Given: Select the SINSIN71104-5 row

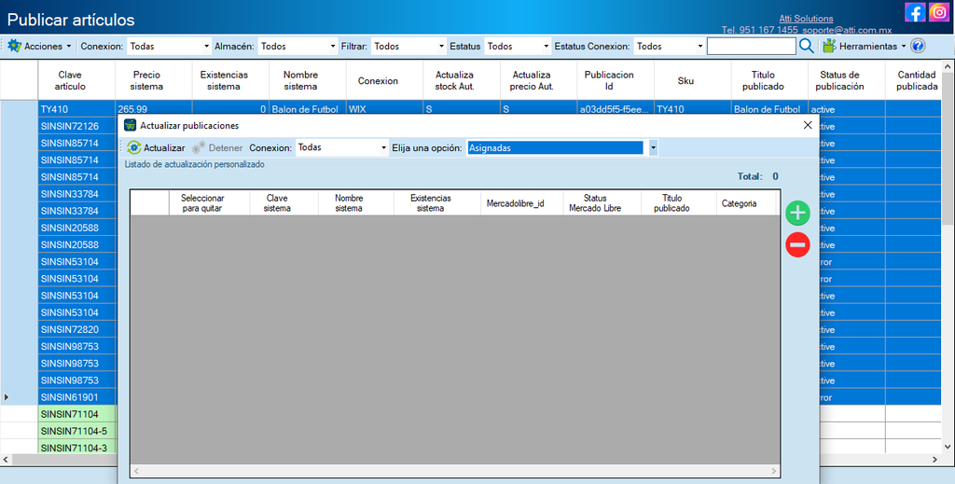Looking at the screenshot, I should pyautogui.click(x=76, y=431).
